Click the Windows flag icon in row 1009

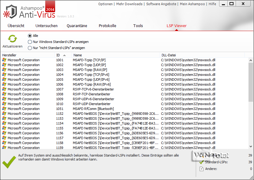click(x=4, y=99)
